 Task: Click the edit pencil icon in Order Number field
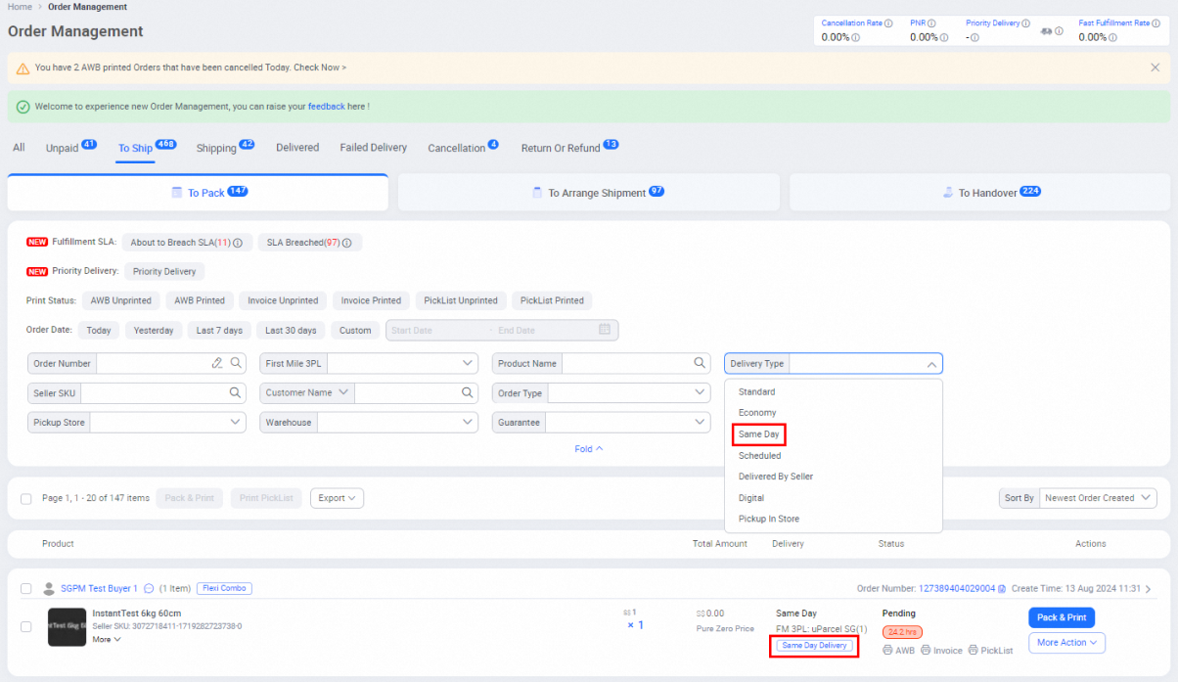click(x=217, y=363)
